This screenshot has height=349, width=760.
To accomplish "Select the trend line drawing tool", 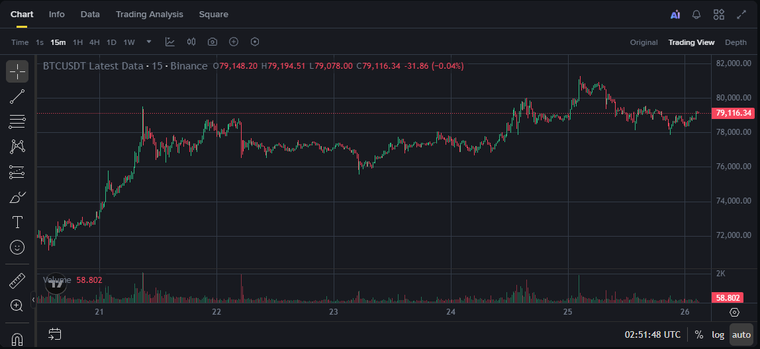I will (x=17, y=97).
